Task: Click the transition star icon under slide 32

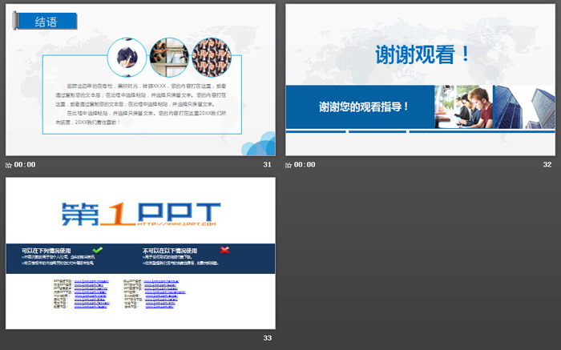Action: pyautogui.click(x=289, y=165)
